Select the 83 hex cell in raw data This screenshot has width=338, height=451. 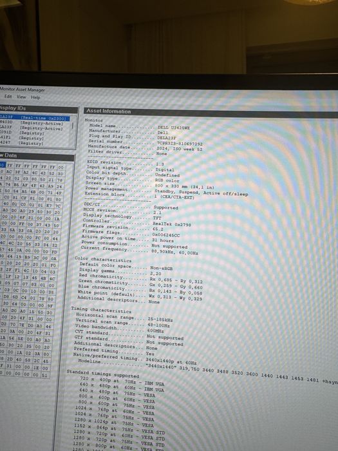tap(34, 285)
